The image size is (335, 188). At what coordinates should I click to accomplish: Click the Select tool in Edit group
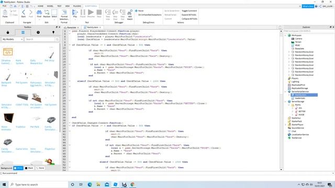tap(54, 13)
